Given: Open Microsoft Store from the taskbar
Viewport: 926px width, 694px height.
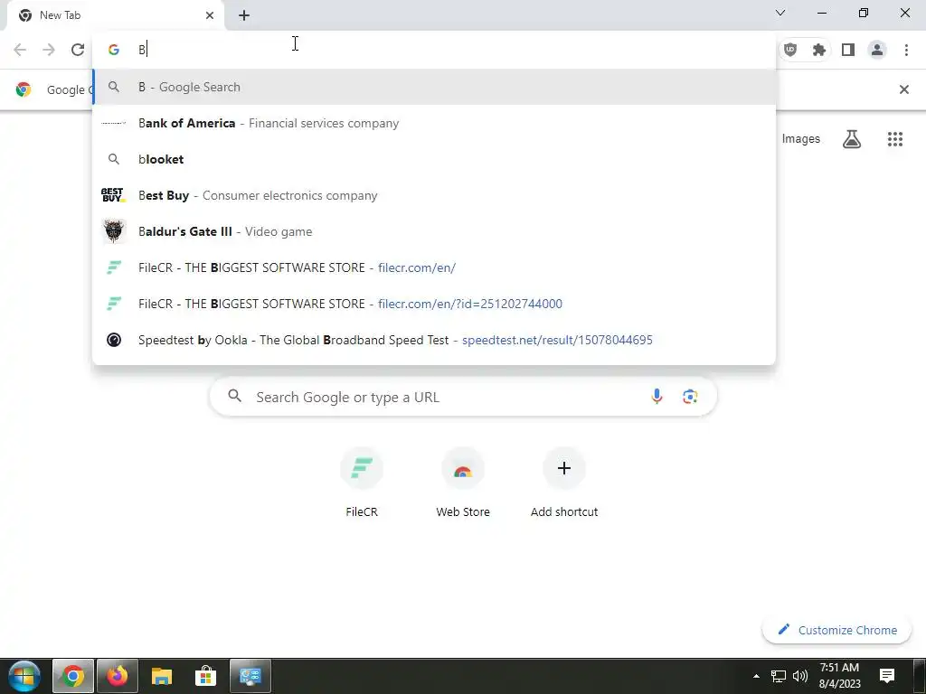Looking at the screenshot, I should 205,676.
